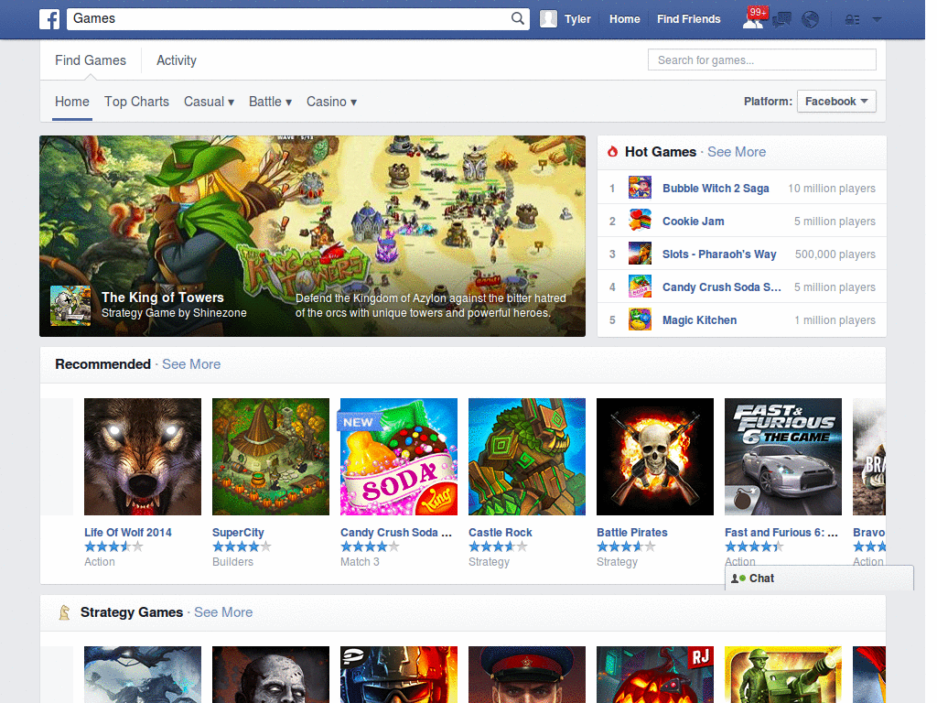937x703 pixels.
Task: Click Magic Kitchen game icon
Action: 640,319
